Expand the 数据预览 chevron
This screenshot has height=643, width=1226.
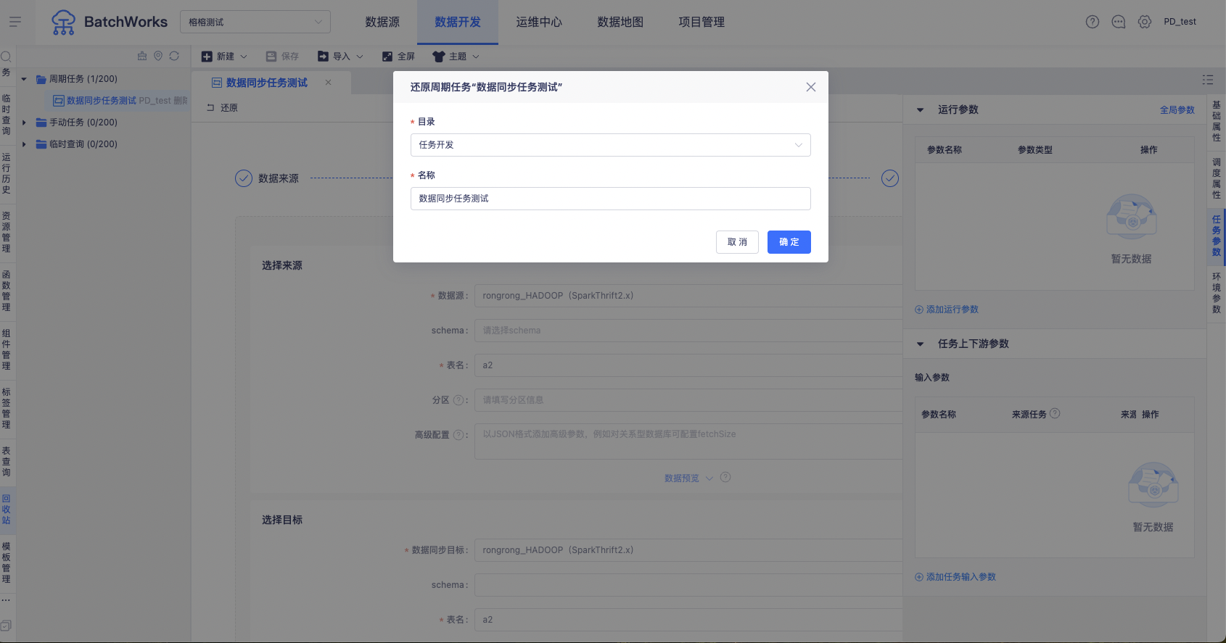pyautogui.click(x=709, y=478)
